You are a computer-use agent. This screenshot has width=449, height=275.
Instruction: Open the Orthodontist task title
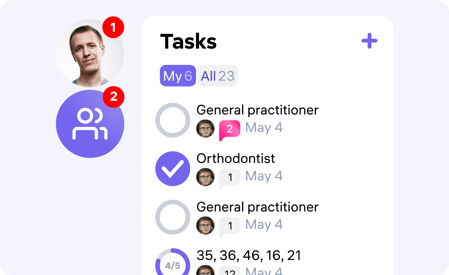pyautogui.click(x=236, y=158)
